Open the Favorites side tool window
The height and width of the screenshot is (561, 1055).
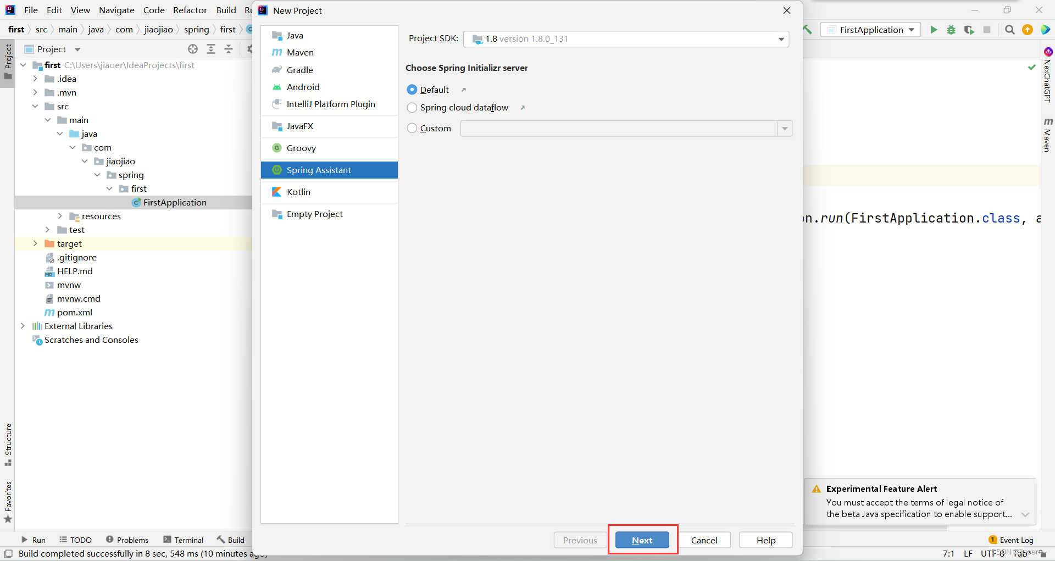[x=8, y=502]
